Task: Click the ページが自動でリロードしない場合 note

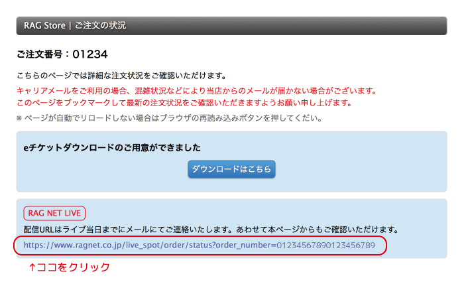Action: pos(169,118)
